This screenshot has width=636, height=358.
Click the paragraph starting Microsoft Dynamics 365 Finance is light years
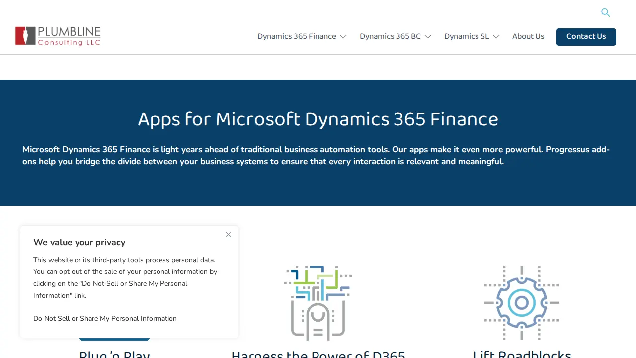(x=316, y=156)
